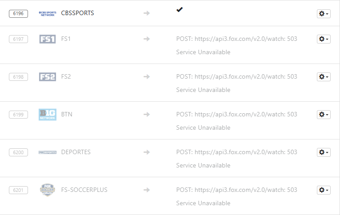Click channel number badge 6200
The width and height of the screenshot is (340, 215).
[18, 152]
